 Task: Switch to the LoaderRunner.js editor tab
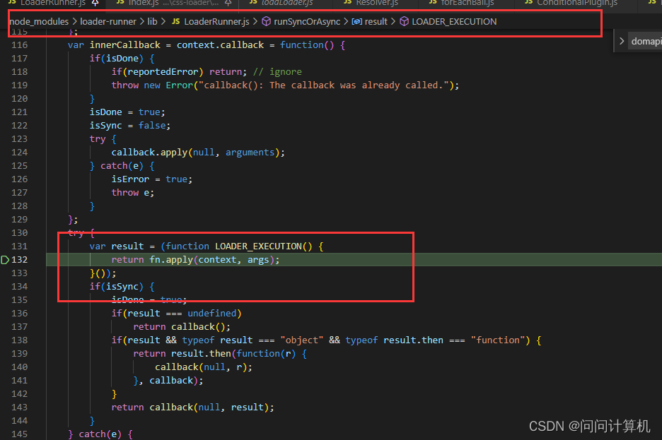click(x=53, y=4)
